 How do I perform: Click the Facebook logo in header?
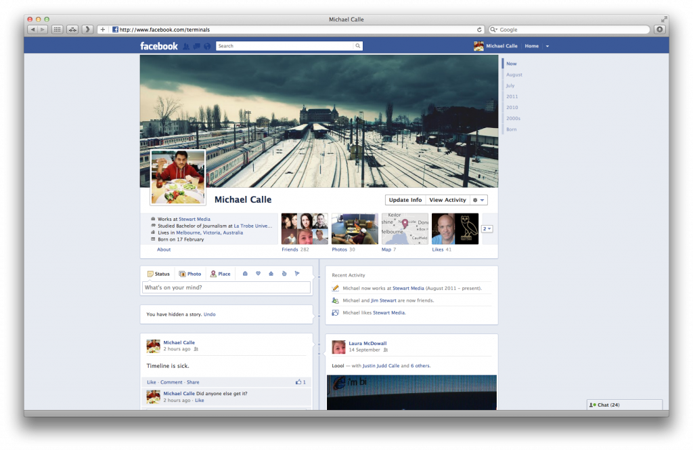(158, 46)
